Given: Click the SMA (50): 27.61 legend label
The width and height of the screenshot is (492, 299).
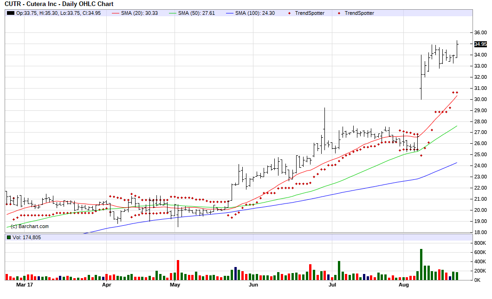Looking at the screenshot, I should tap(196, 13).
